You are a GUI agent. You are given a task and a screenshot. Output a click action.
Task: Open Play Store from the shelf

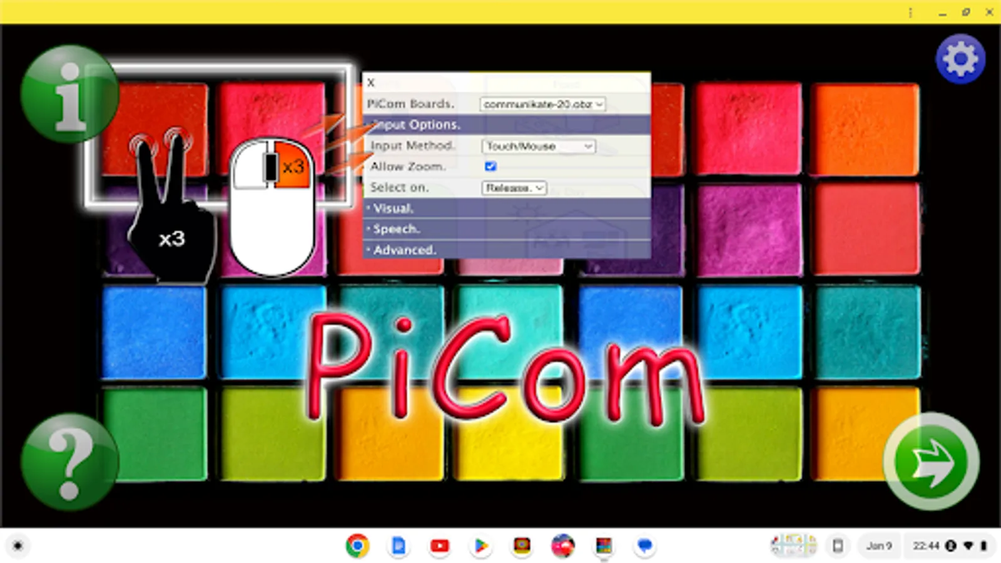(x=480, y=546)
